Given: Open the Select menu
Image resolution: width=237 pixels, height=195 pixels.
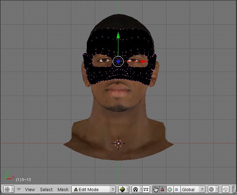Looking at the screenshot, I should [46, 189].
